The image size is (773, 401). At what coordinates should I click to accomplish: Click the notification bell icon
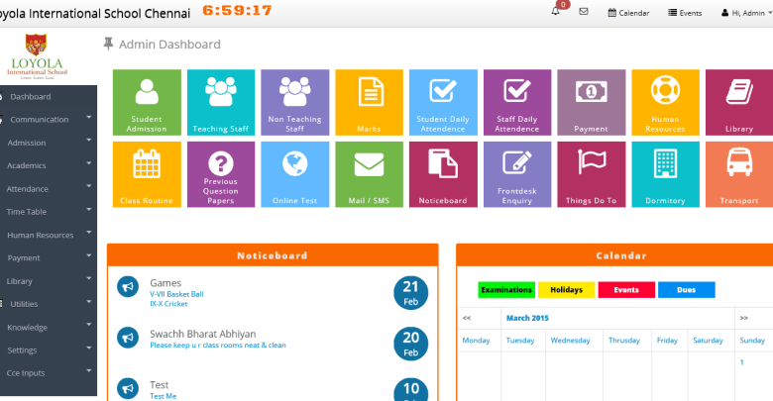pos(556,12)
